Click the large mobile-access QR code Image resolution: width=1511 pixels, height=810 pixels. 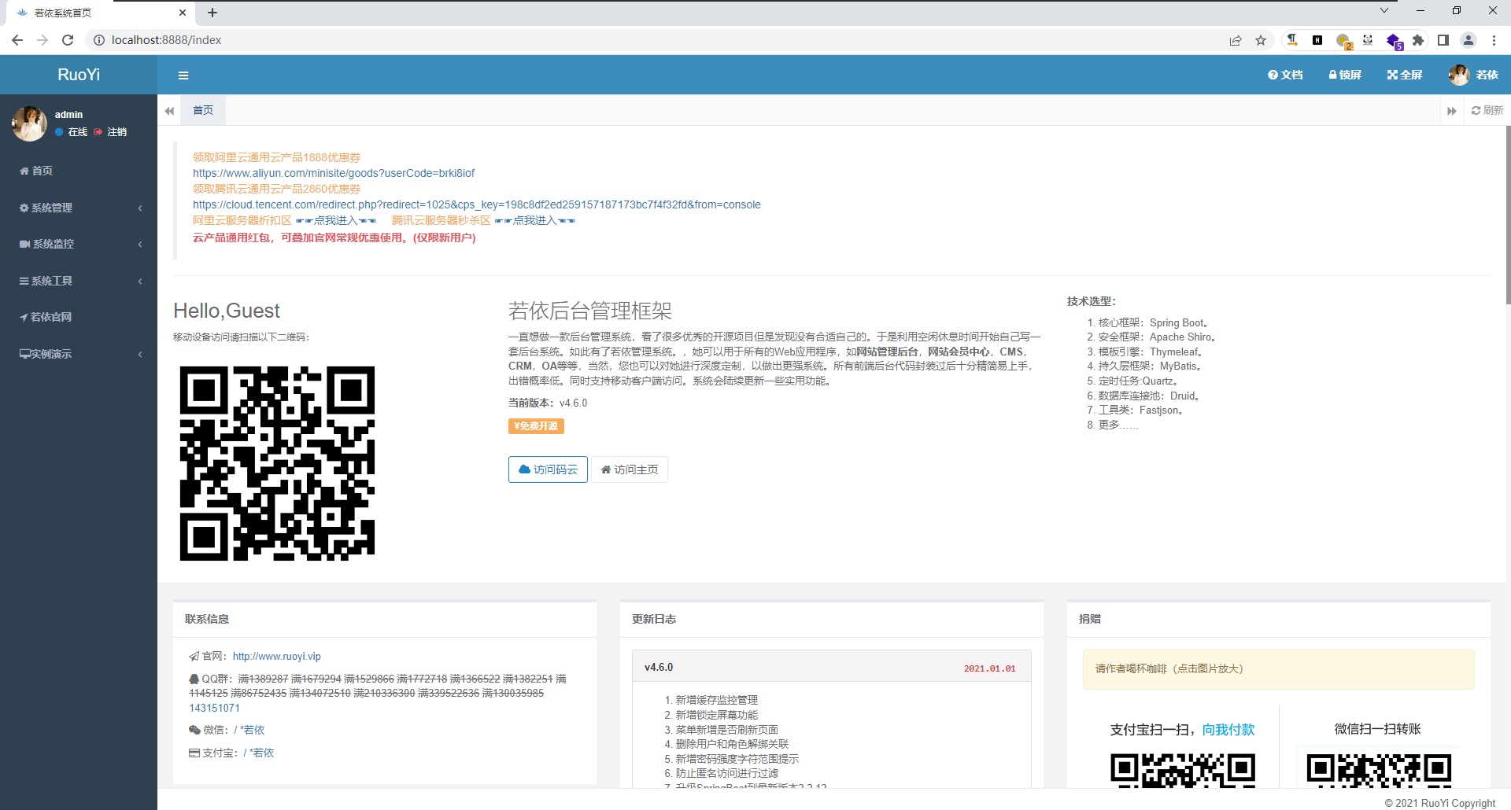pyautogui.click(x=277, y=463)
